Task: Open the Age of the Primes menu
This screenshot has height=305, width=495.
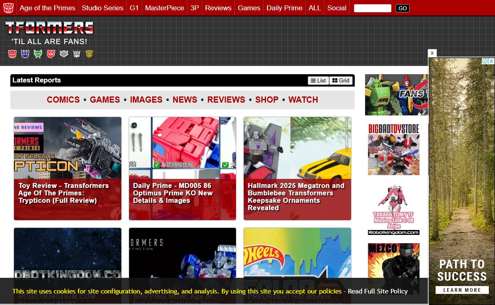Action: 47,8
